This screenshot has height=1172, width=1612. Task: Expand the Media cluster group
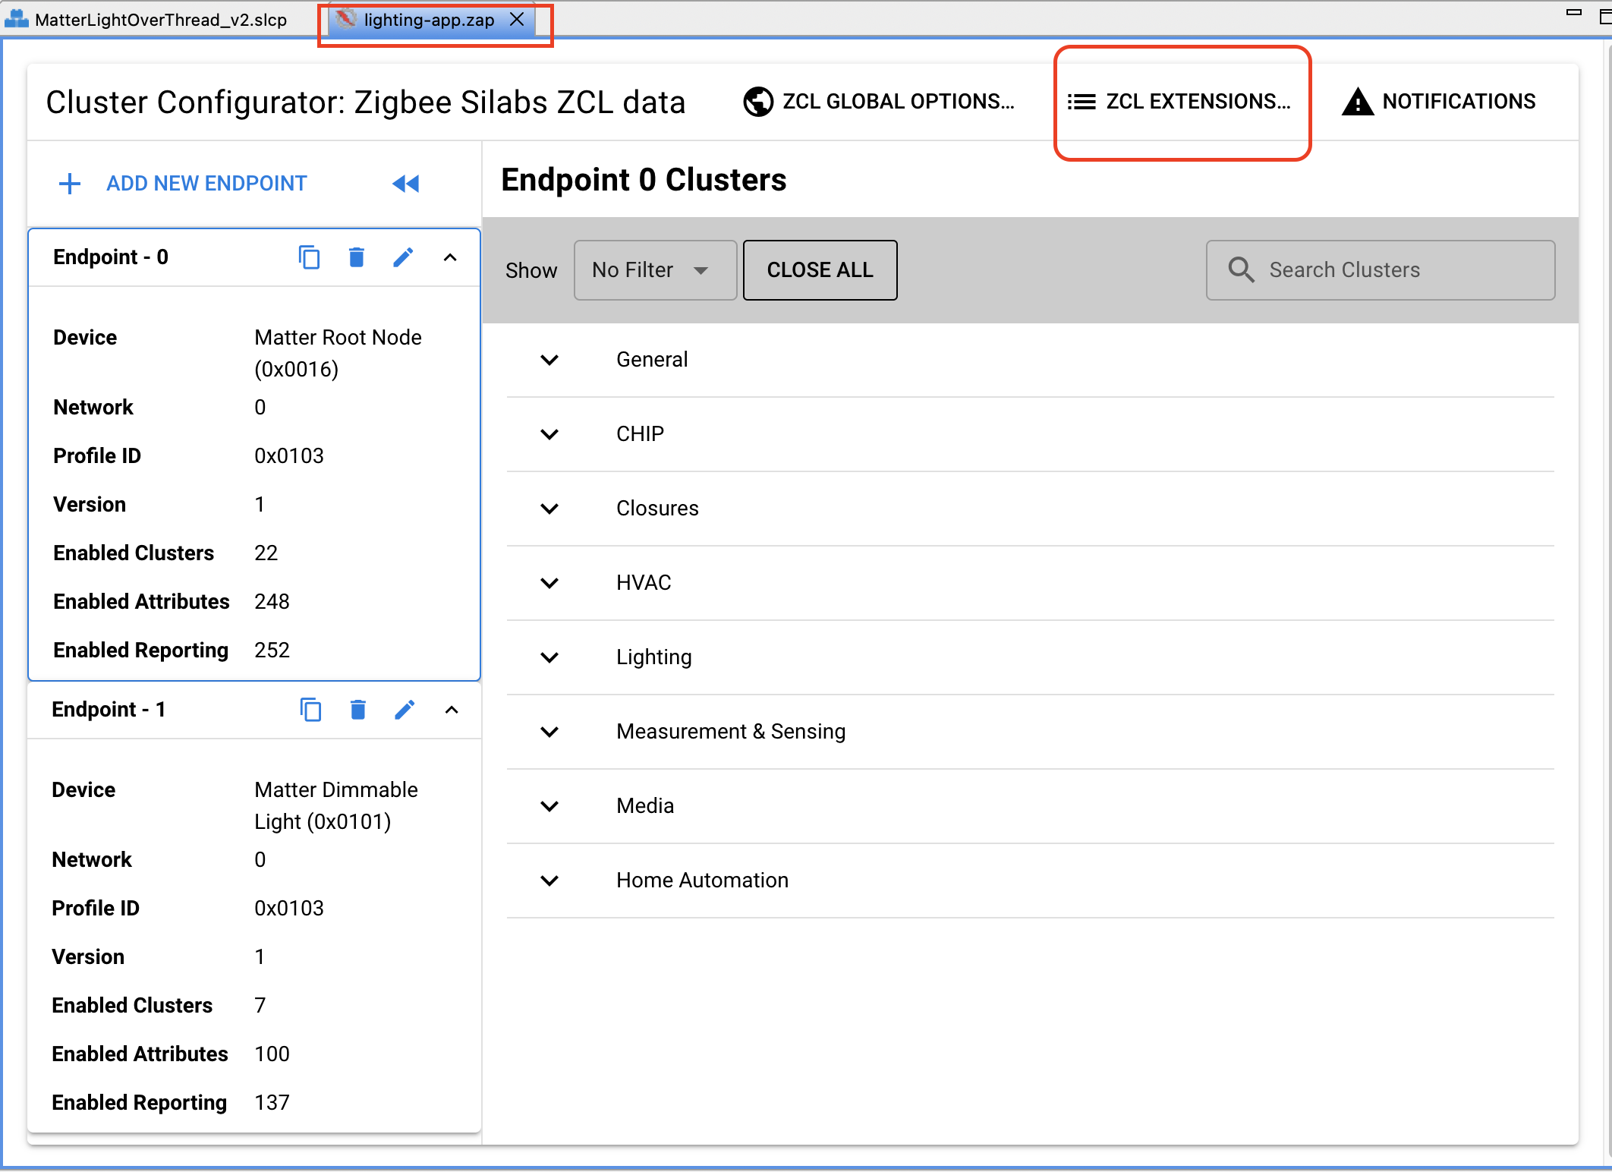coord(549,806)
